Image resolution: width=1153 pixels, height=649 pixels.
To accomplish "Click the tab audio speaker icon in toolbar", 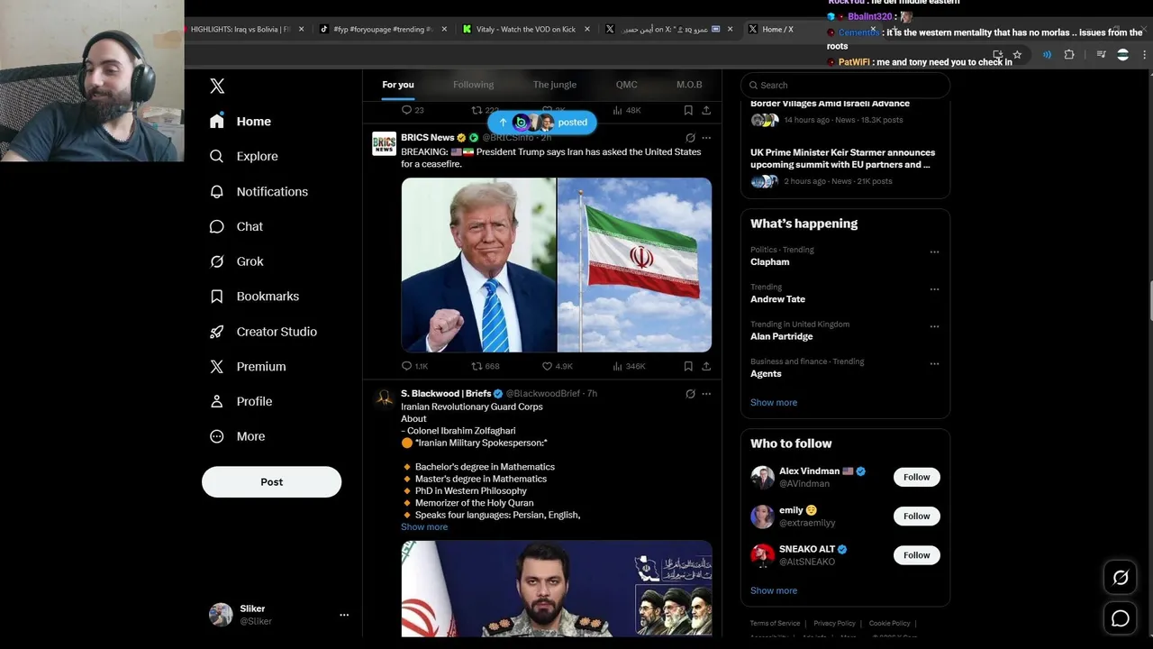I will tap(1047, 55).
